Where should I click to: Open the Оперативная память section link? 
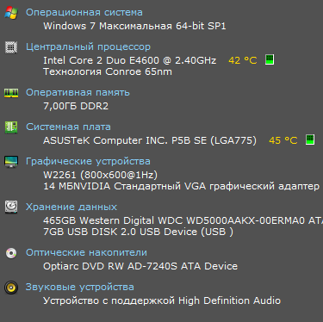(78, 93)
